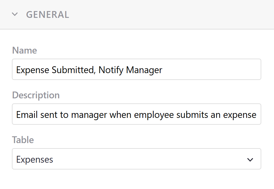Image resolution: width=274 pixels, height=189 pixels.
Task: Click the GENERAL section header title
Action: tap(48, 14)
